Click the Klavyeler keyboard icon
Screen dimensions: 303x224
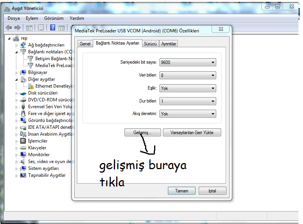click(x=23, y=148)
